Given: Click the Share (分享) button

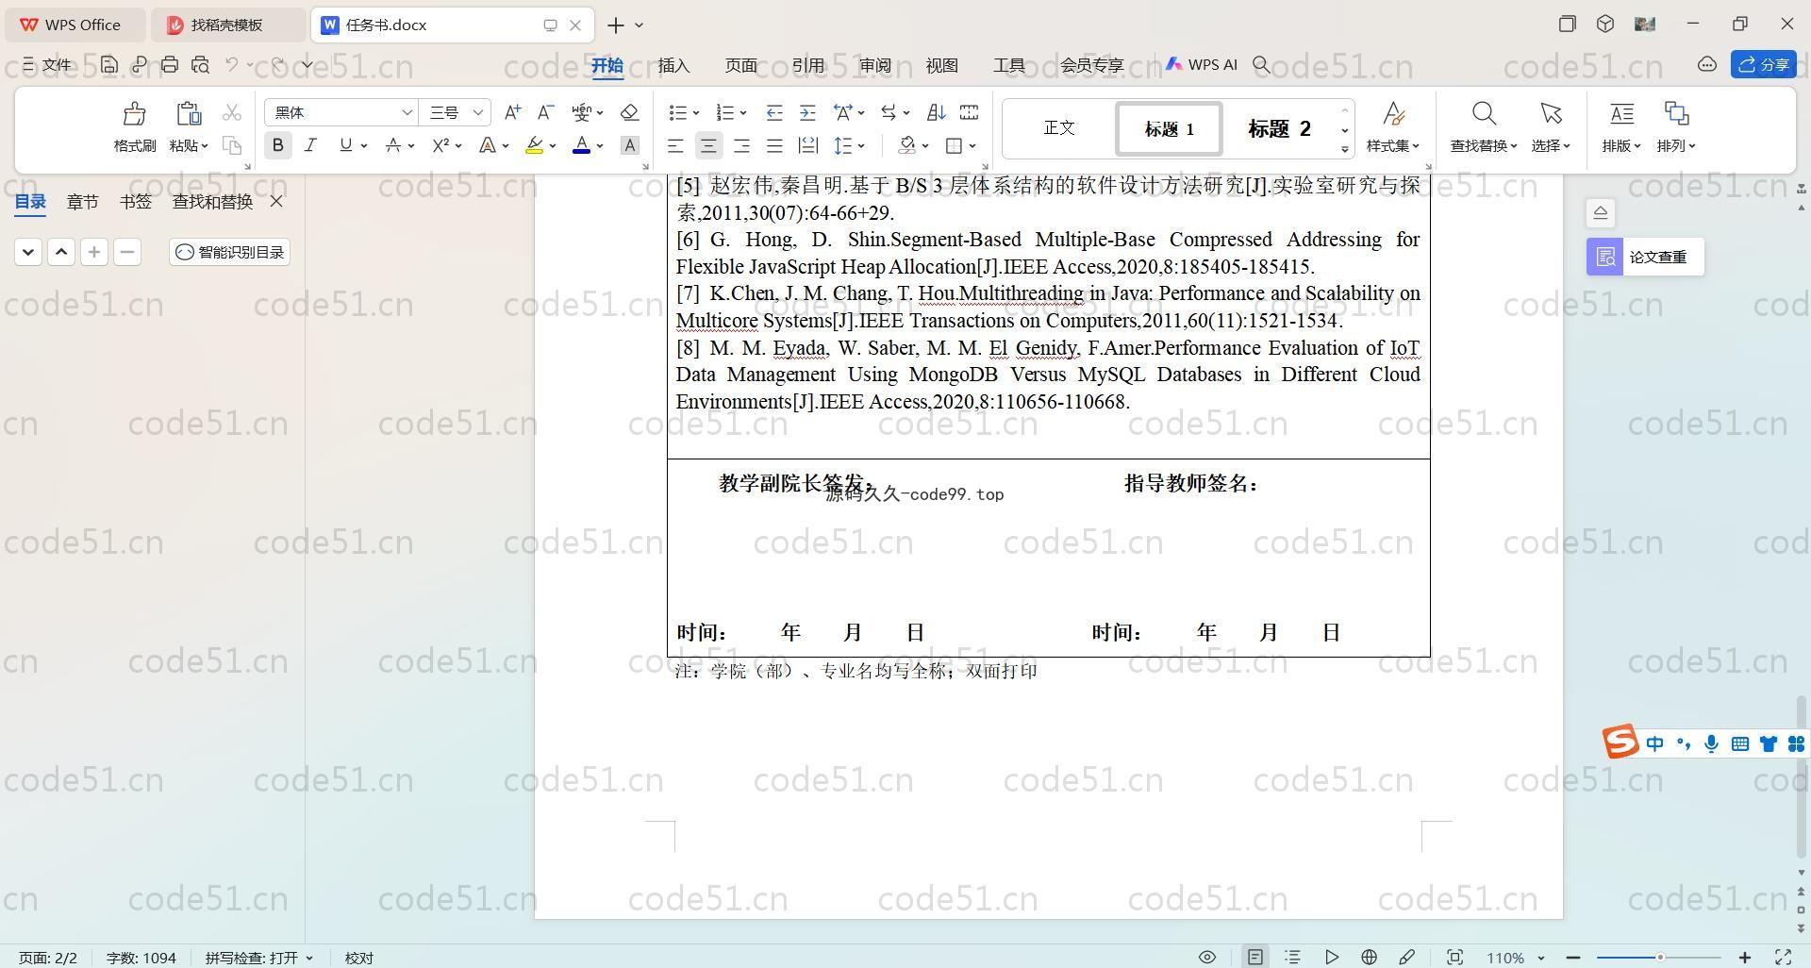Looking at the screenshot, I should tap(1763, 64).
